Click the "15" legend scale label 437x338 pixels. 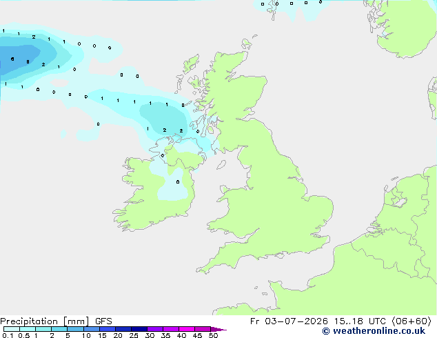pos(102,335)
